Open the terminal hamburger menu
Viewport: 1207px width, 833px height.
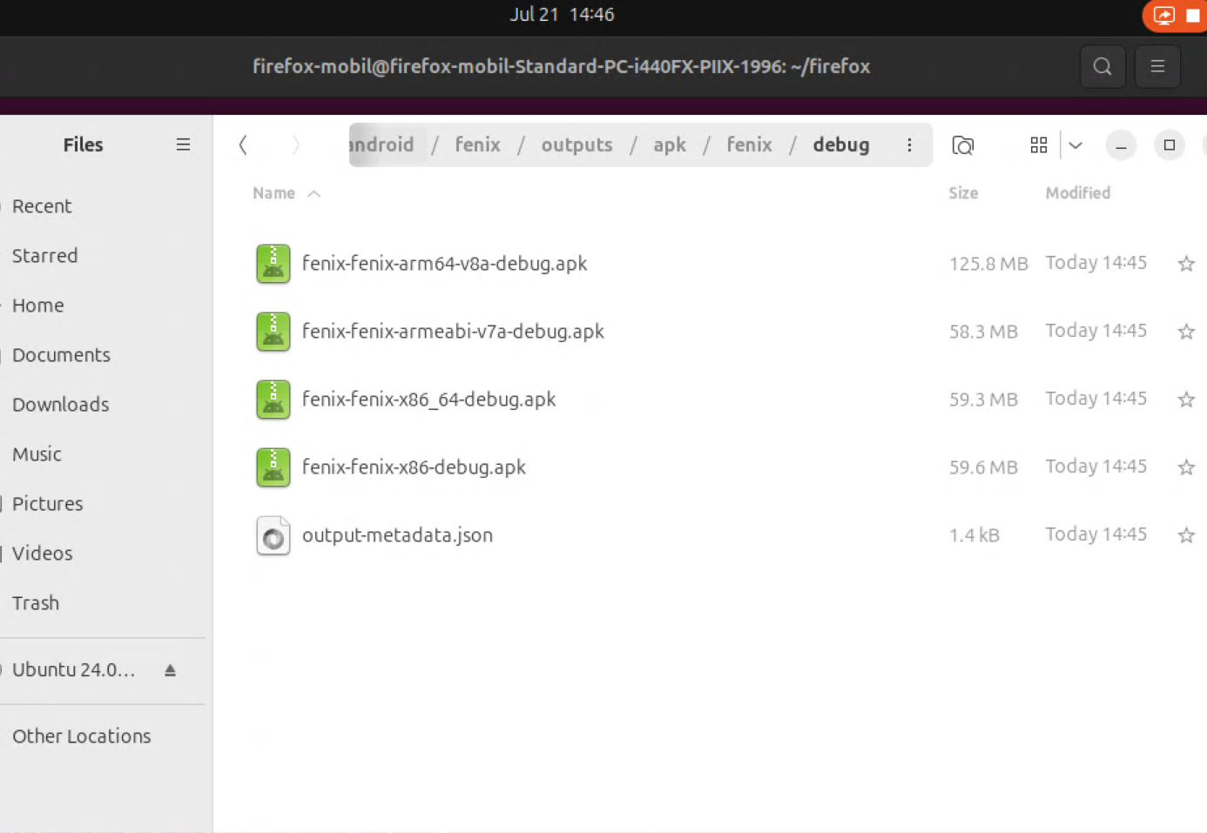[1157, 66]
